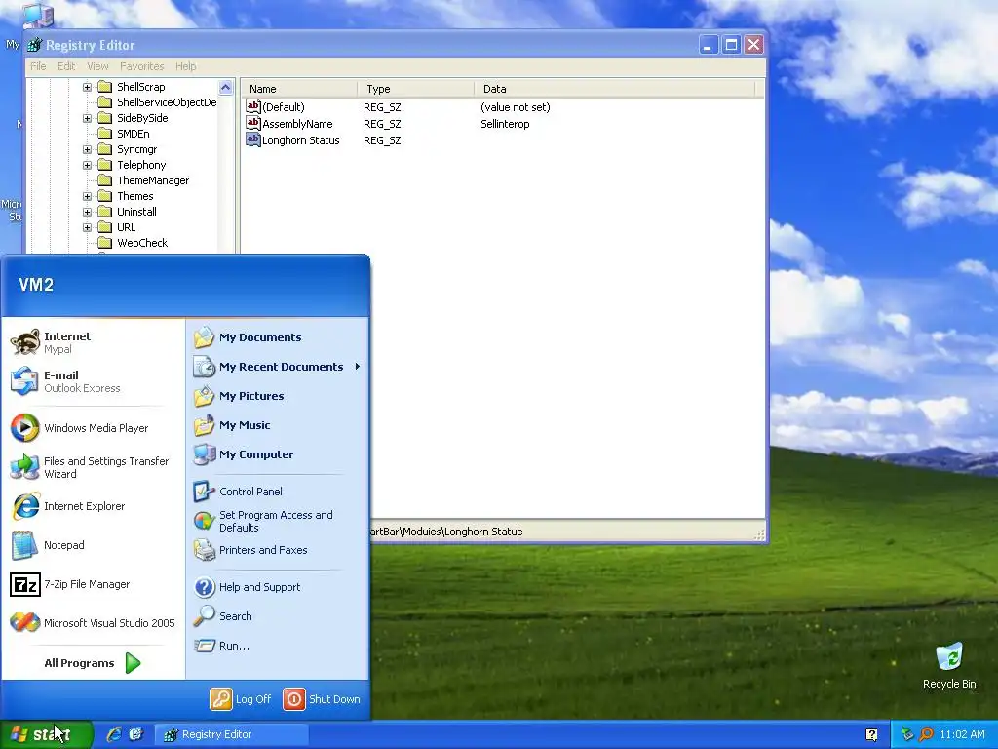Click the Data column header
This screenshot has width=998, height=749.
(x=614, y=89)
